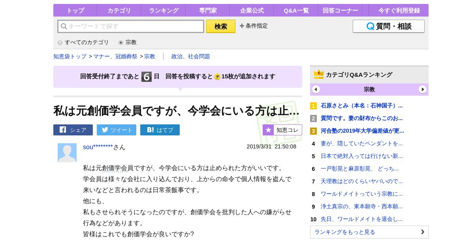Click the star icon on 知恵コレ

point(268,130)
